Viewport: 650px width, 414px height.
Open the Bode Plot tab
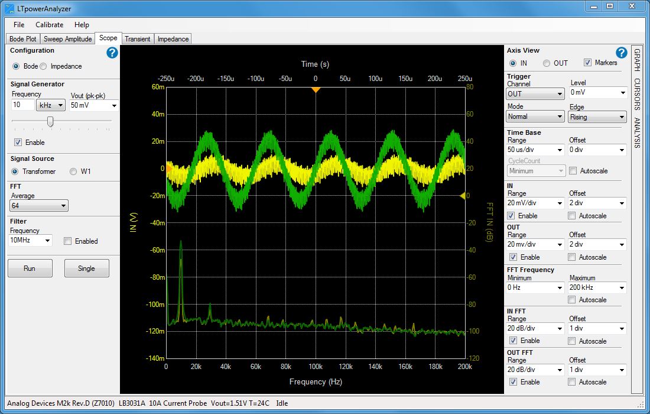pos(22,38)
